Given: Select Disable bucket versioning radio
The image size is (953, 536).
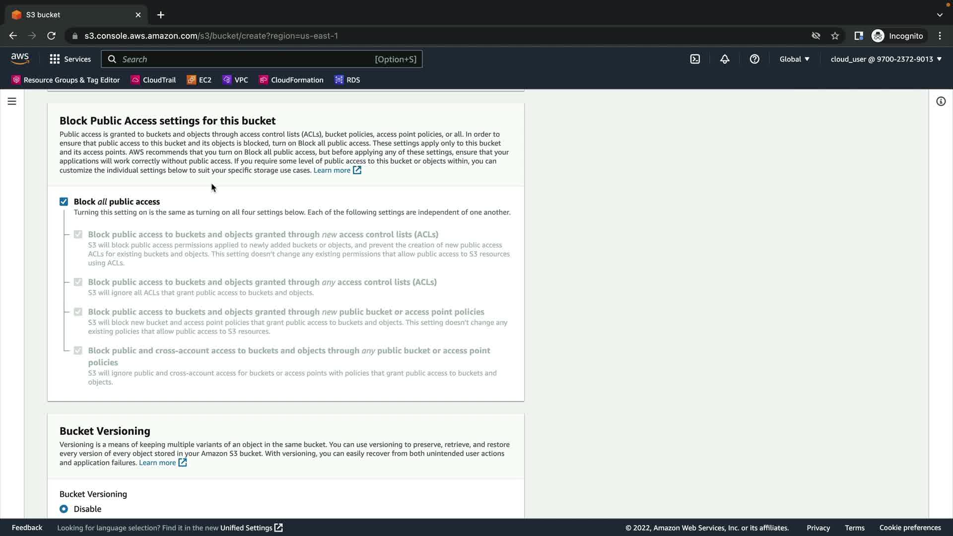Looking at the screenshot, I should (x=64, y=509).
